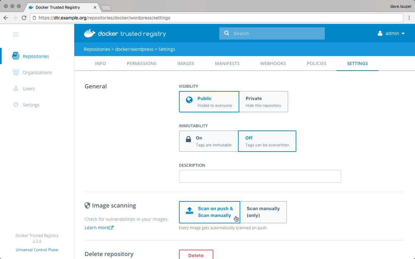Click the Docker whale logo
This screenshot has height=259, width=415.
[90, 33]
